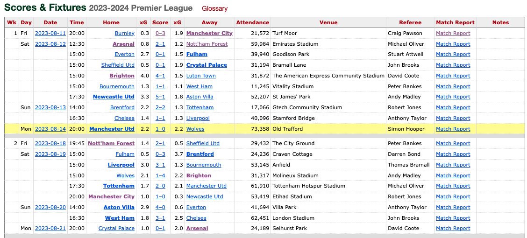Open Sheffield Utd away team link

click(203, 143)
